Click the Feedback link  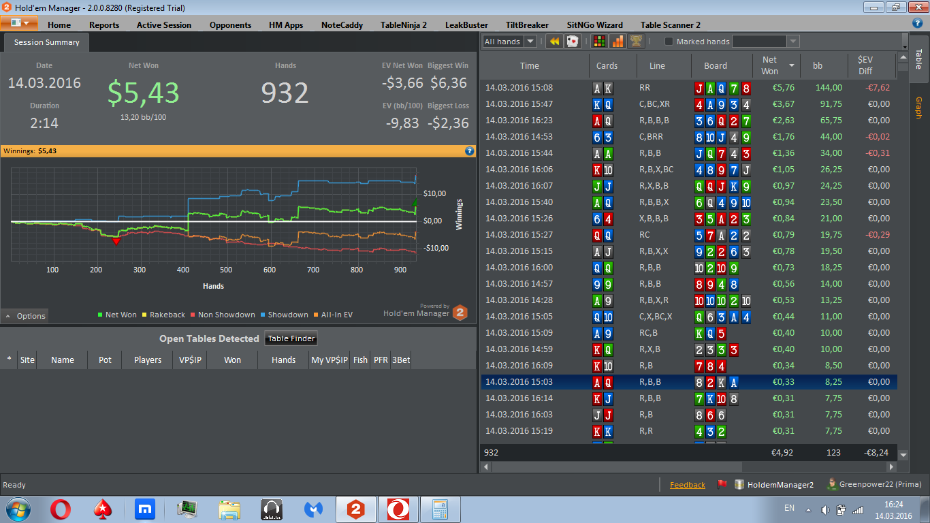click(x=688, y=485)
